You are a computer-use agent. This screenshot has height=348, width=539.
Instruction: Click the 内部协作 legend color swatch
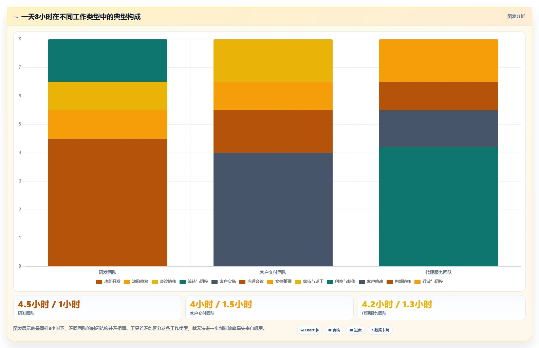click(390, 282)
